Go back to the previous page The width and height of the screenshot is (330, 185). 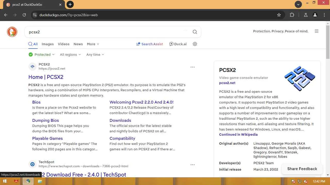pos(6,15)
